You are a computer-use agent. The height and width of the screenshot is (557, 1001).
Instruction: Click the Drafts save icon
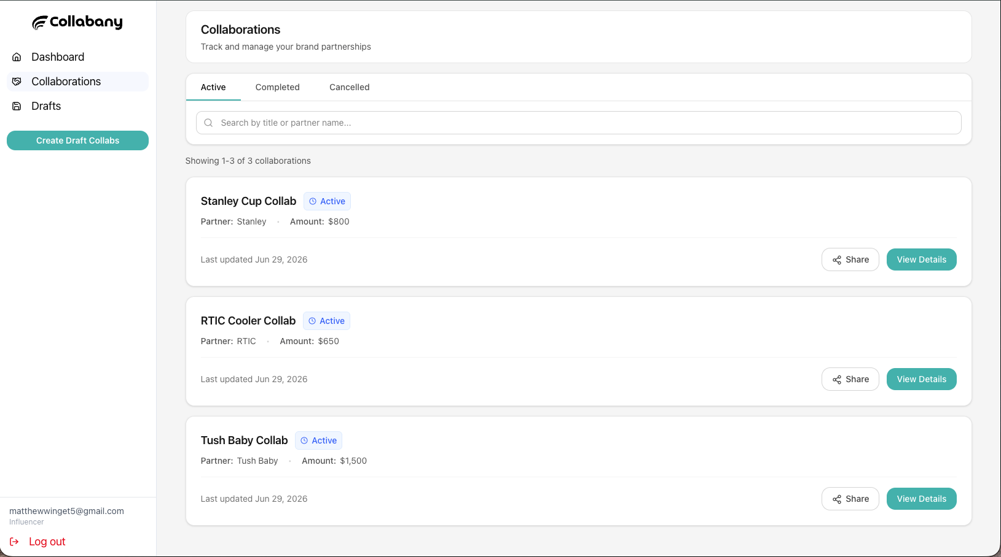pos(17,106)
